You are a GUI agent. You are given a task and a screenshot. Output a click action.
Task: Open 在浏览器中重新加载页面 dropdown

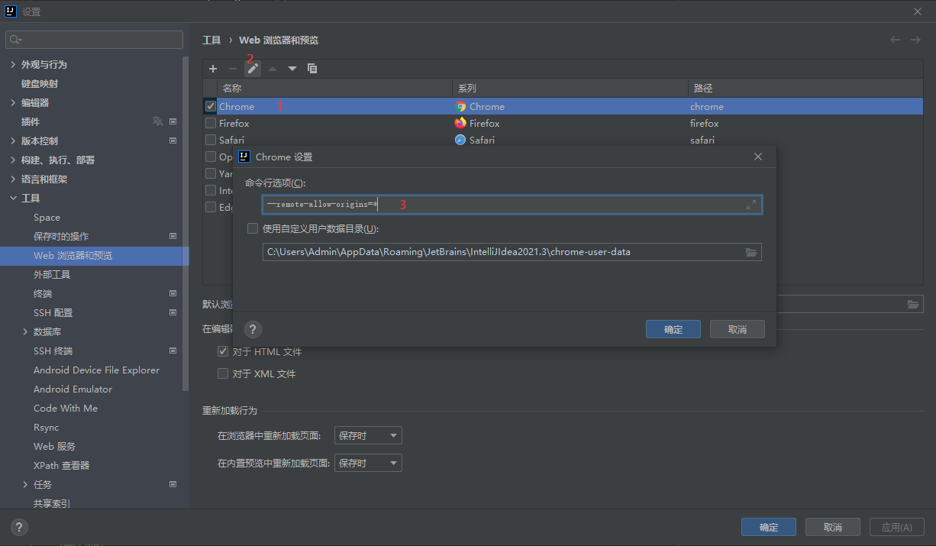368,435
